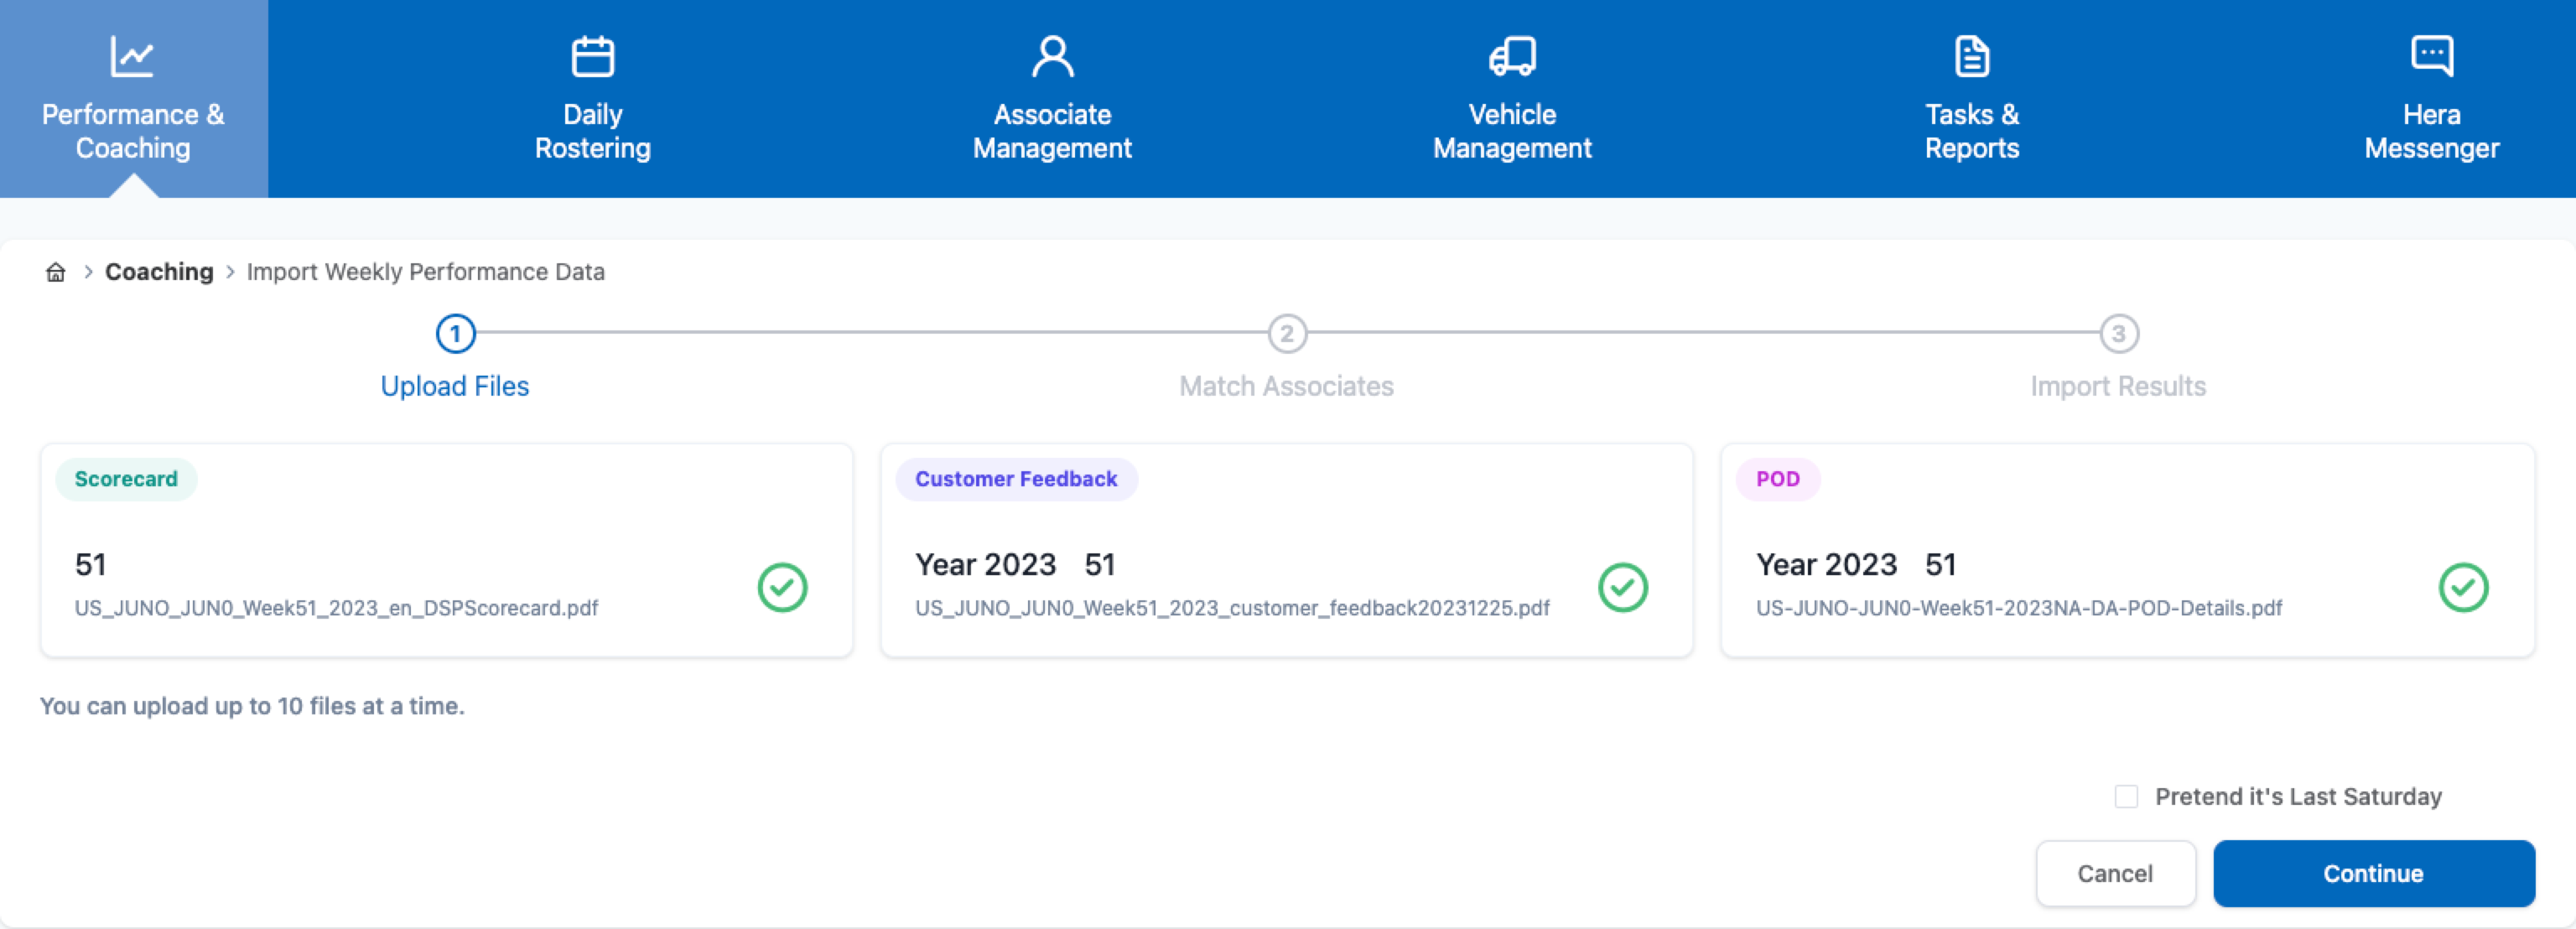
Task: Enable Pretend it's Last Saturday checkbox
Action: click(2126, 796)
